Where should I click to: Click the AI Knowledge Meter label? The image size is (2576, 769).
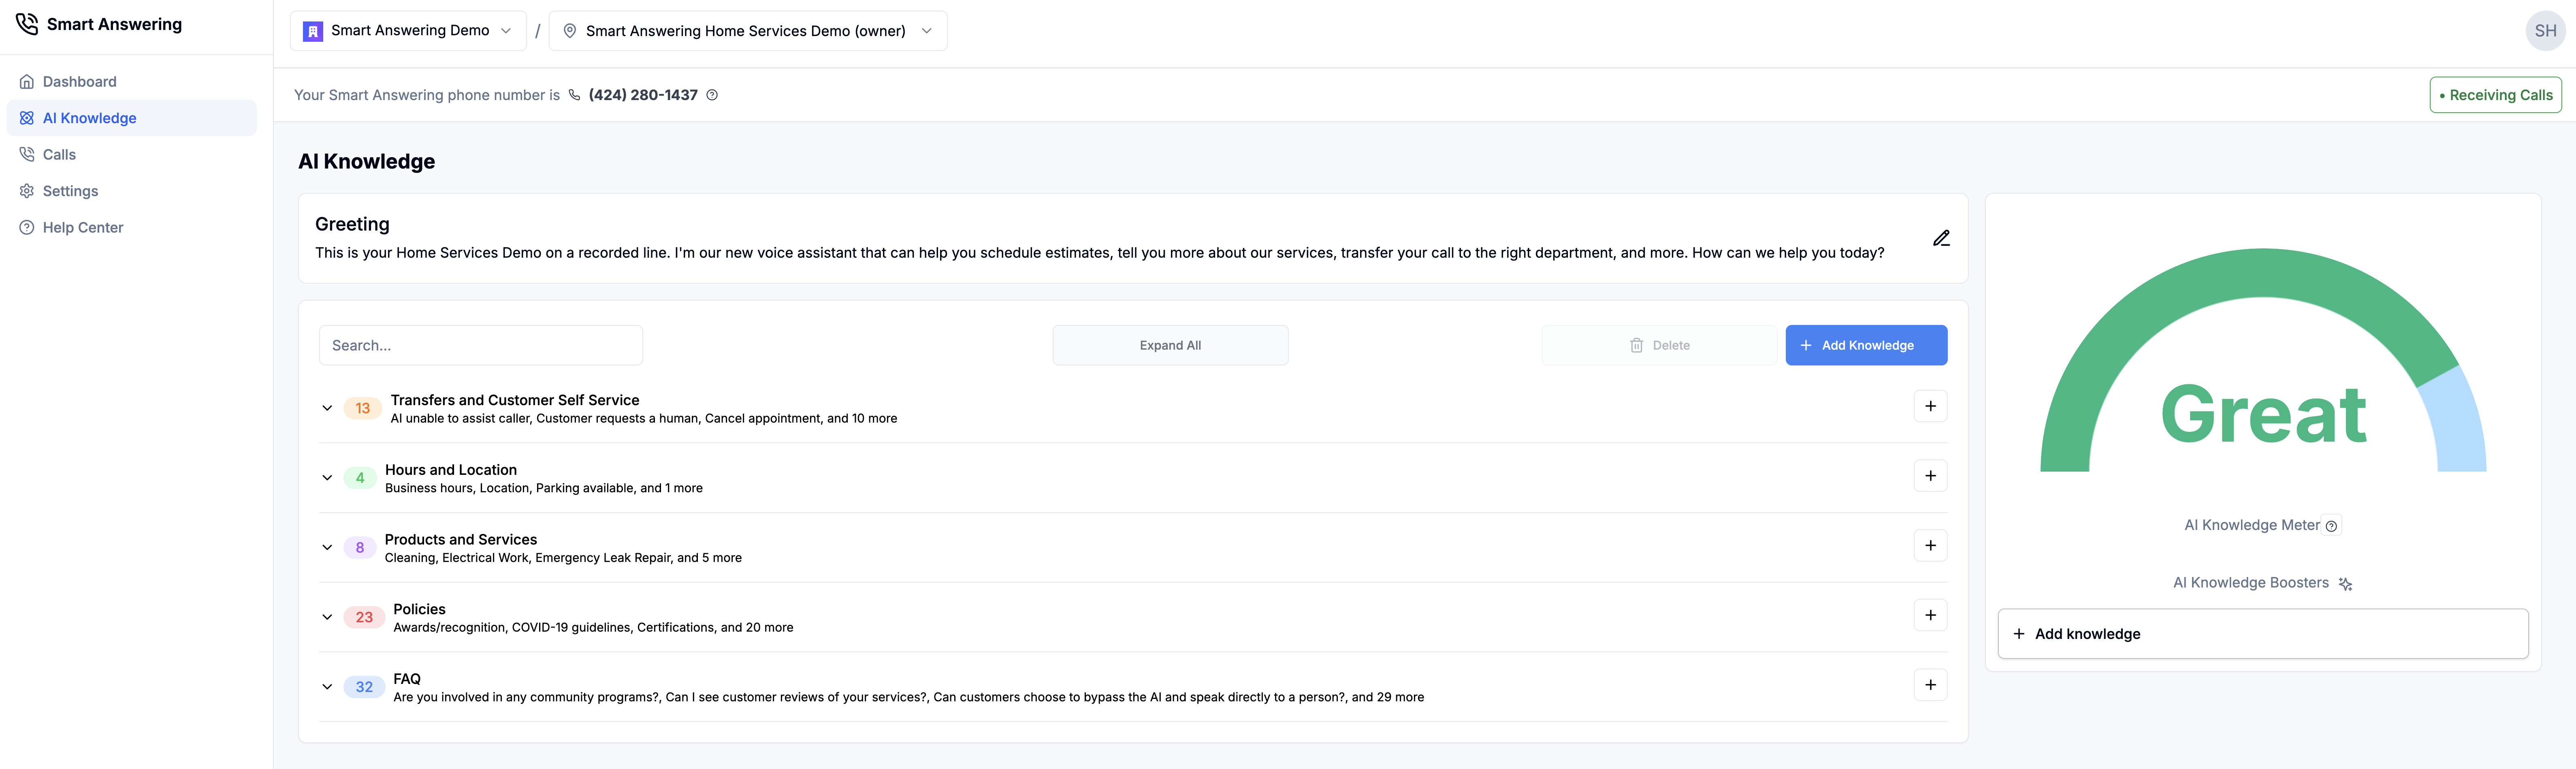tap(2251, 525)
